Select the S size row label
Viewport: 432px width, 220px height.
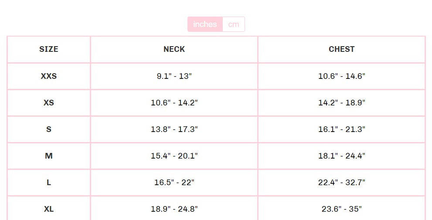click(x=49, y=129)
